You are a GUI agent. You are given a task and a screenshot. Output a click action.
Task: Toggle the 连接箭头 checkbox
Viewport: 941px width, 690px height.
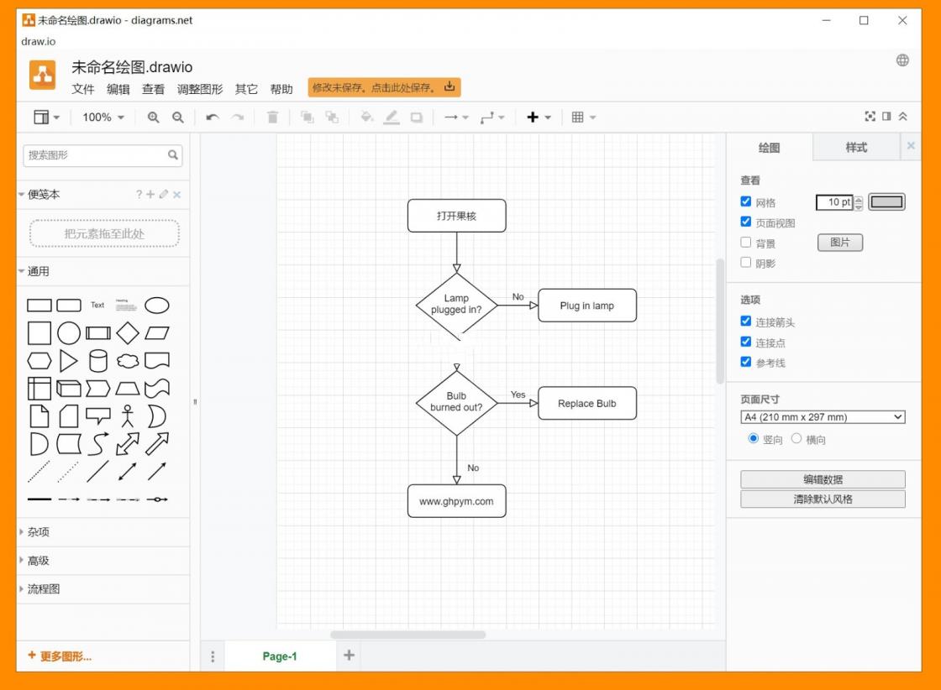coord(745,321)
